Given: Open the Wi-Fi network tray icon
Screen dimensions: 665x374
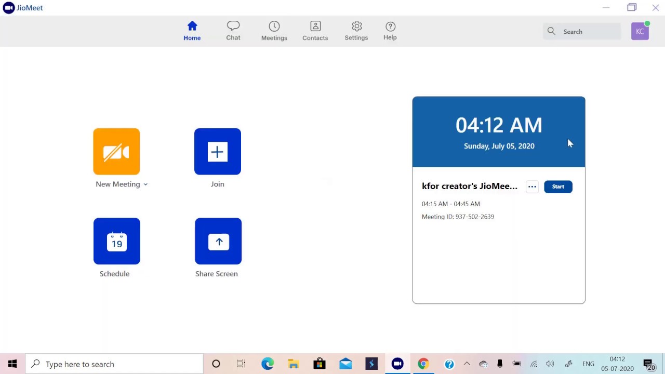Looking at the screenshot, I should click(534, 364).
